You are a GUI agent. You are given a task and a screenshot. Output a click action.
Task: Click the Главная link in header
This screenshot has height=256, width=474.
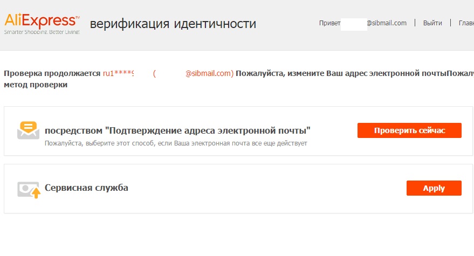click(466, 23)
